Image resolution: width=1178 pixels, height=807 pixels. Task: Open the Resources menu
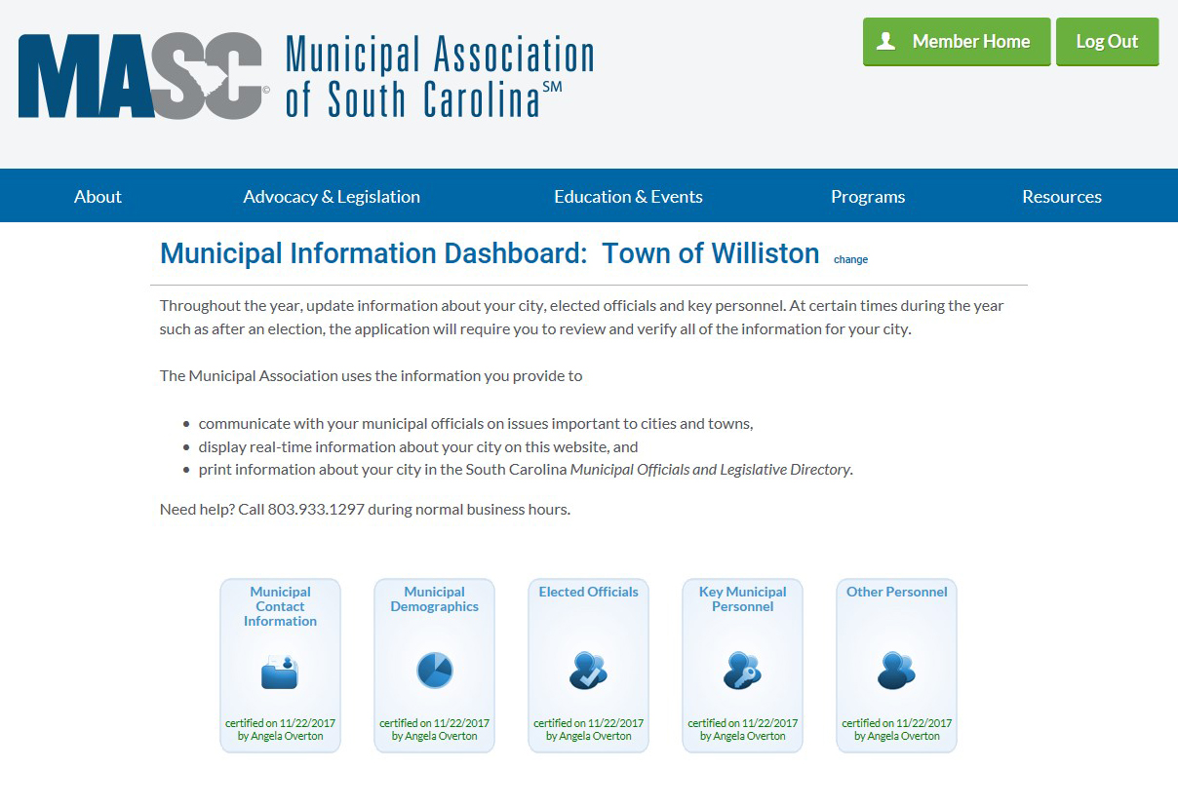1062,196
